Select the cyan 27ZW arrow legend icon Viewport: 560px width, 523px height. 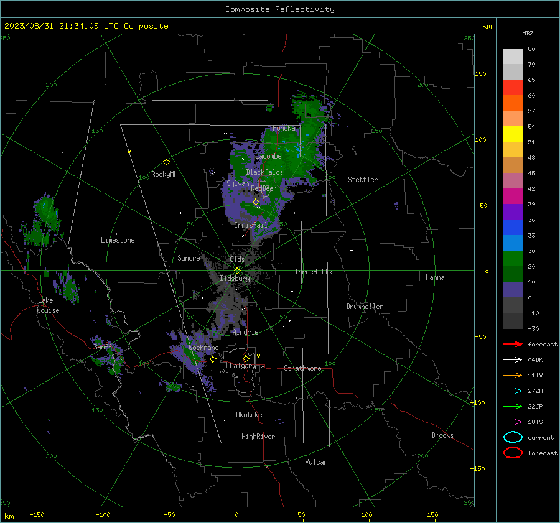click(x=513, y=391)
